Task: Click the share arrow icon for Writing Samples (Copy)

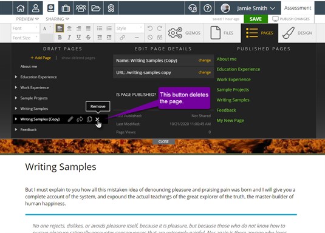Action: click(x=80, y=120)
